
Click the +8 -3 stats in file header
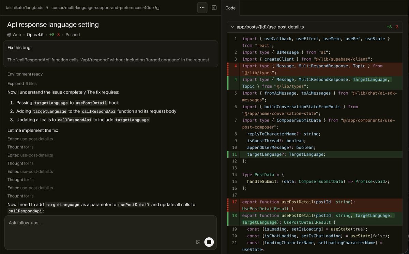pyautogui.click(x=393, y=27)
